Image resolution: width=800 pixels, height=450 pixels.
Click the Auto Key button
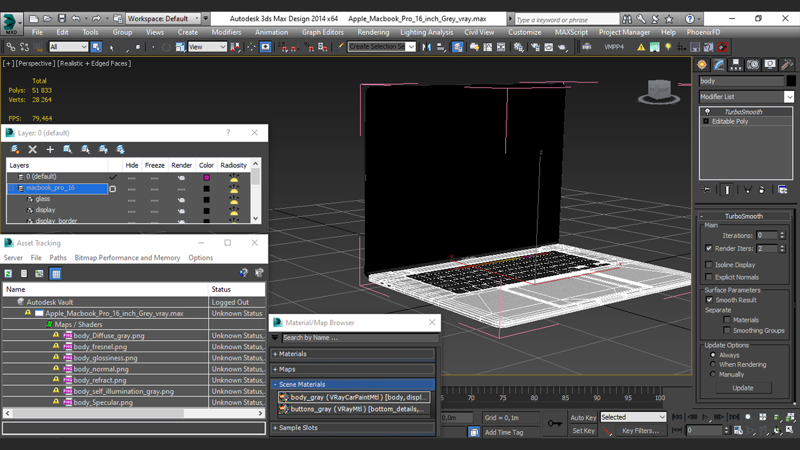click(x=583, y=417)
